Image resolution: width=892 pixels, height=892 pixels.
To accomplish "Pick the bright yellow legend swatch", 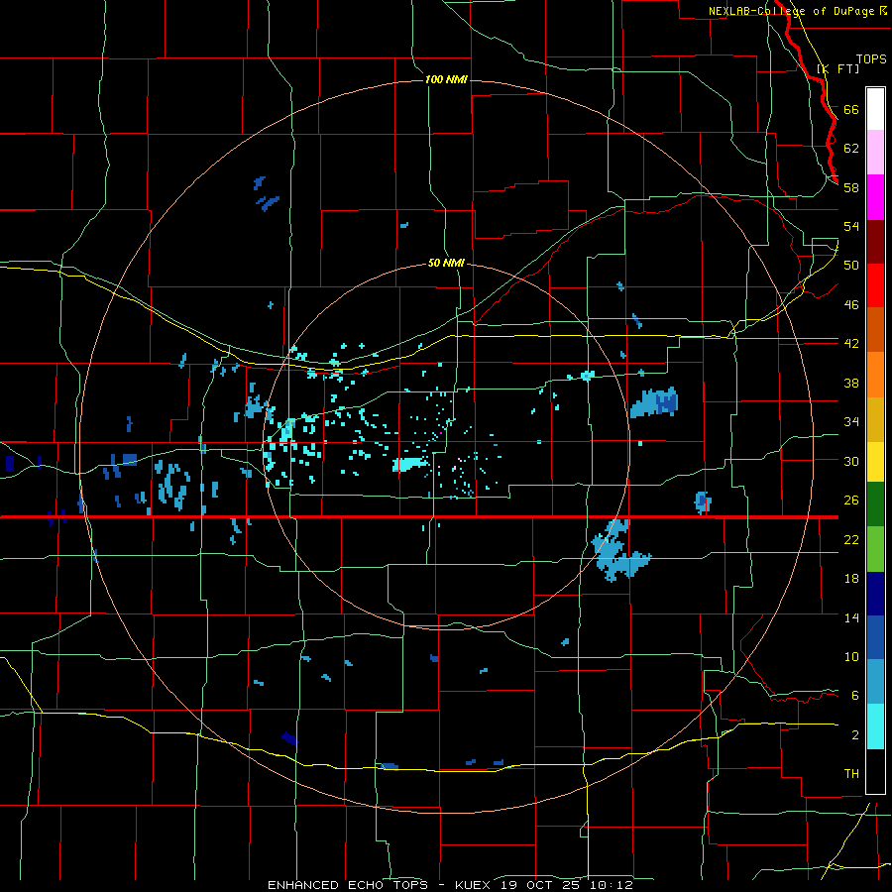I will pyautogui.click(x=875, y=462).
